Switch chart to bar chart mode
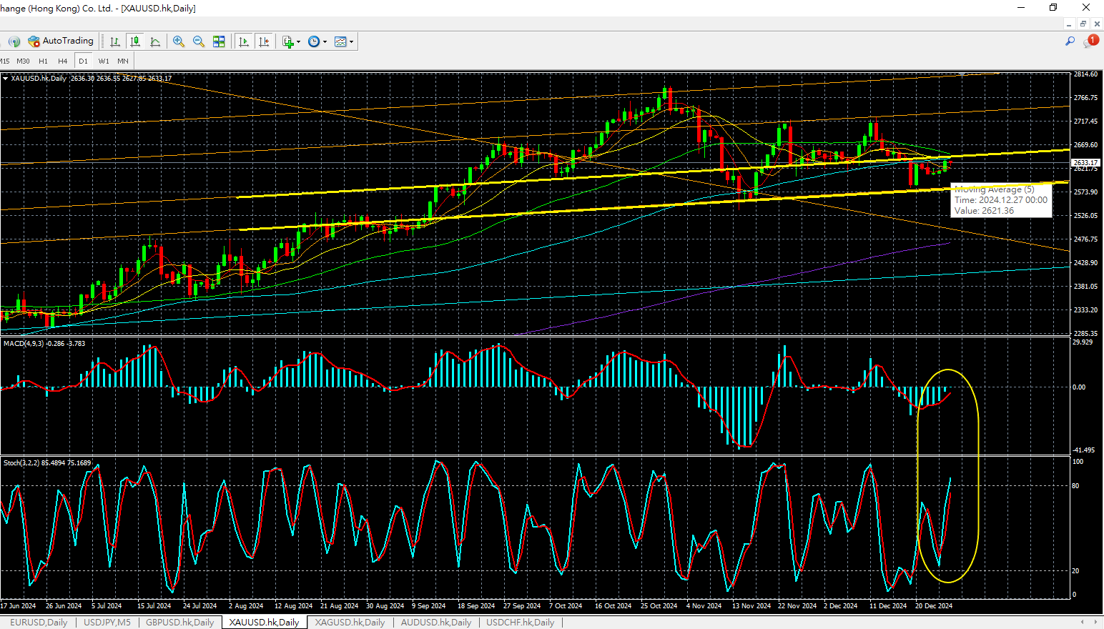Image resolution: width=1104 pixels, height=629 pixels. [114, 41]
